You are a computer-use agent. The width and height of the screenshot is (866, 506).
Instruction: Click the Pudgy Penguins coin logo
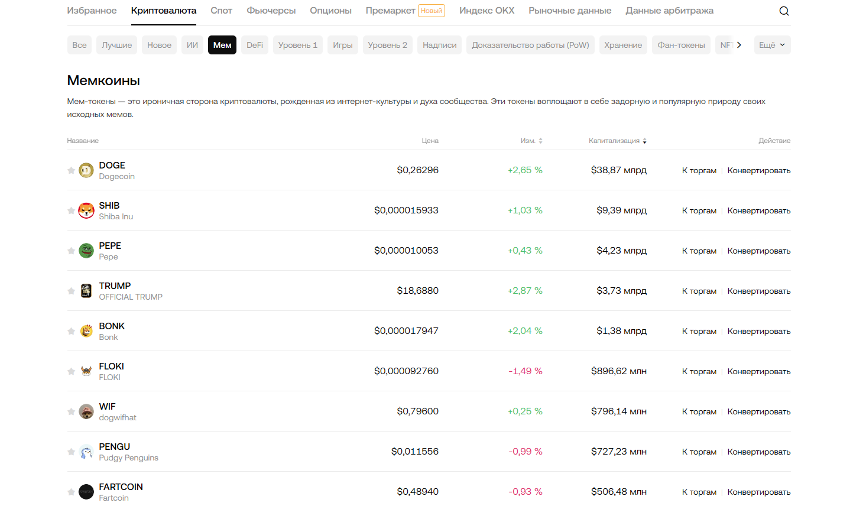tap(86, 452)
